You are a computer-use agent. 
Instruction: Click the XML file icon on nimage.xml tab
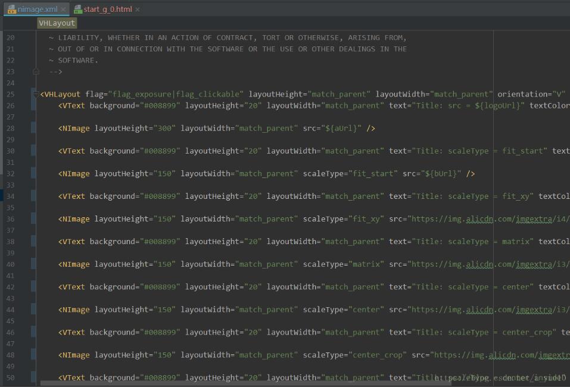coord(11,10)
